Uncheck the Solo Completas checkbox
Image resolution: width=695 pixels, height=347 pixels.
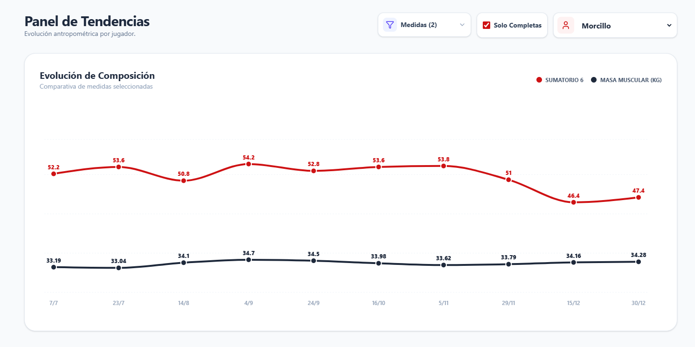point(486,25)
